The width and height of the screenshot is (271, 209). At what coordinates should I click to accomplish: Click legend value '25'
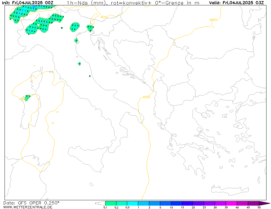point(204,207)
